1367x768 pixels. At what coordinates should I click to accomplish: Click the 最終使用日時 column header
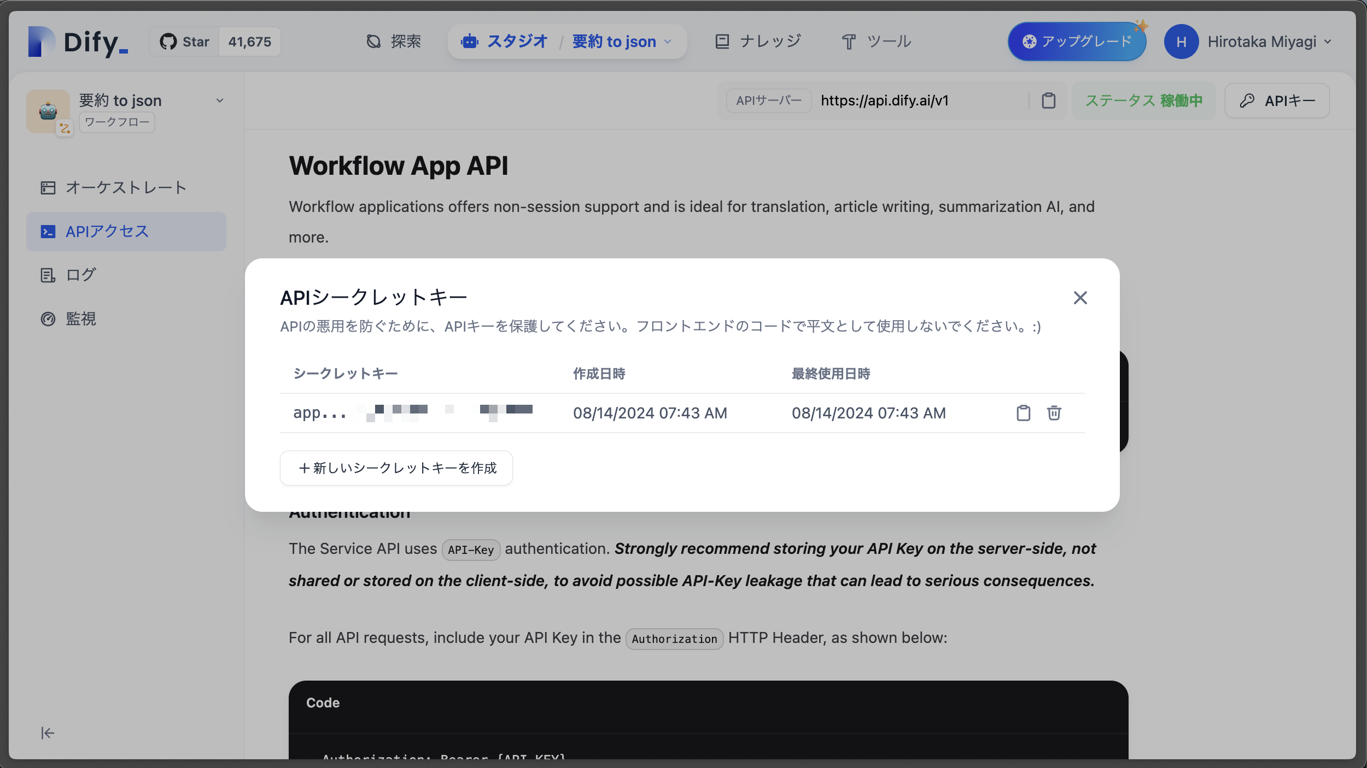click(831, 374)
